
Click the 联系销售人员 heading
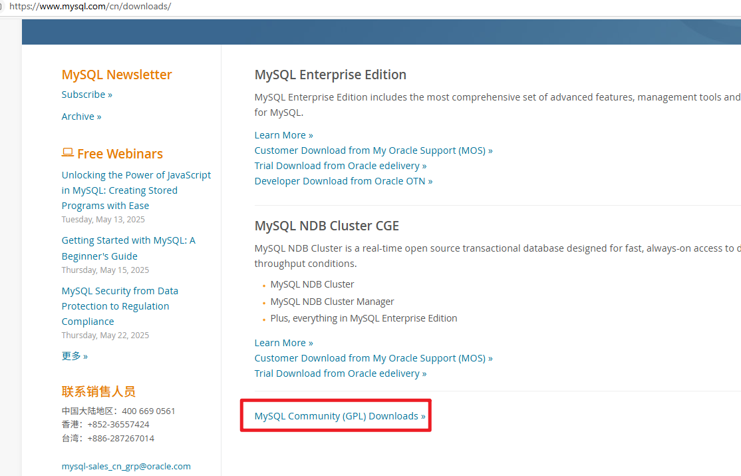point(98,391)
